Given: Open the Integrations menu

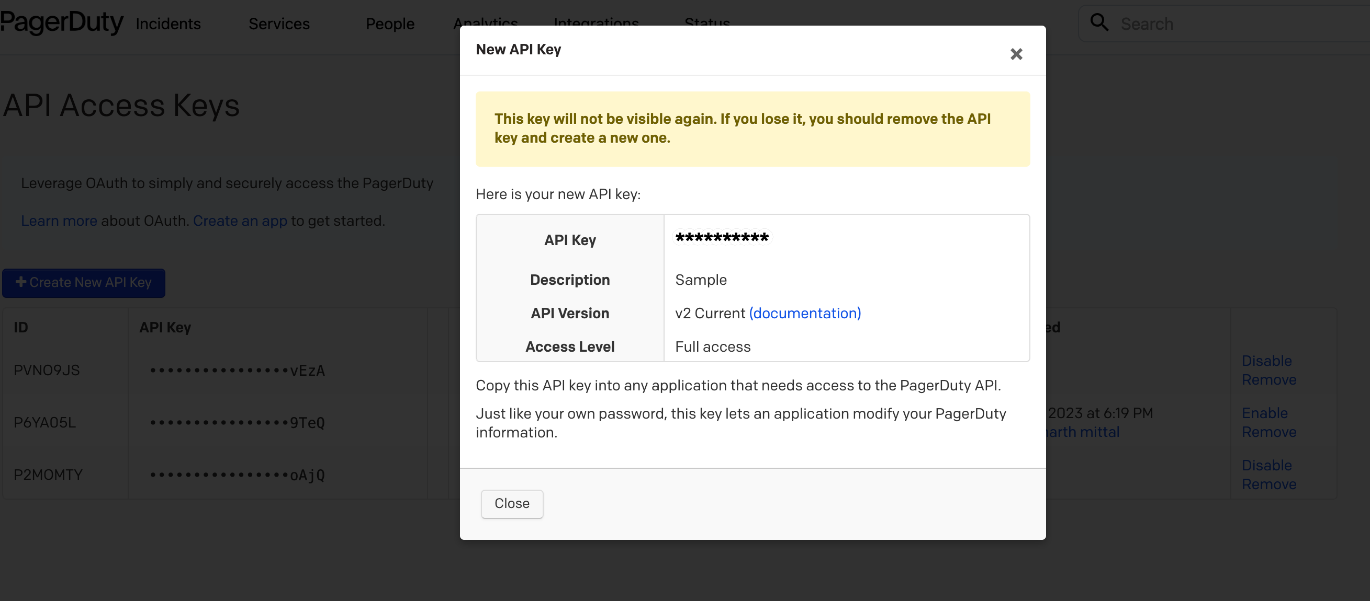Looking at the screenshot, I should tap(596, 22).
